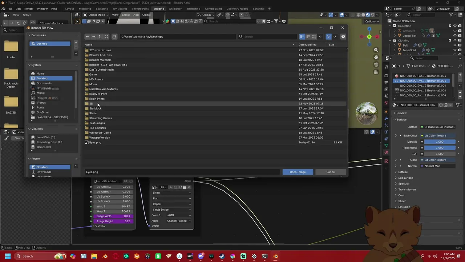Select material preview viewport shading
Viewport: 465px width, 262px height.
[368, 15]
